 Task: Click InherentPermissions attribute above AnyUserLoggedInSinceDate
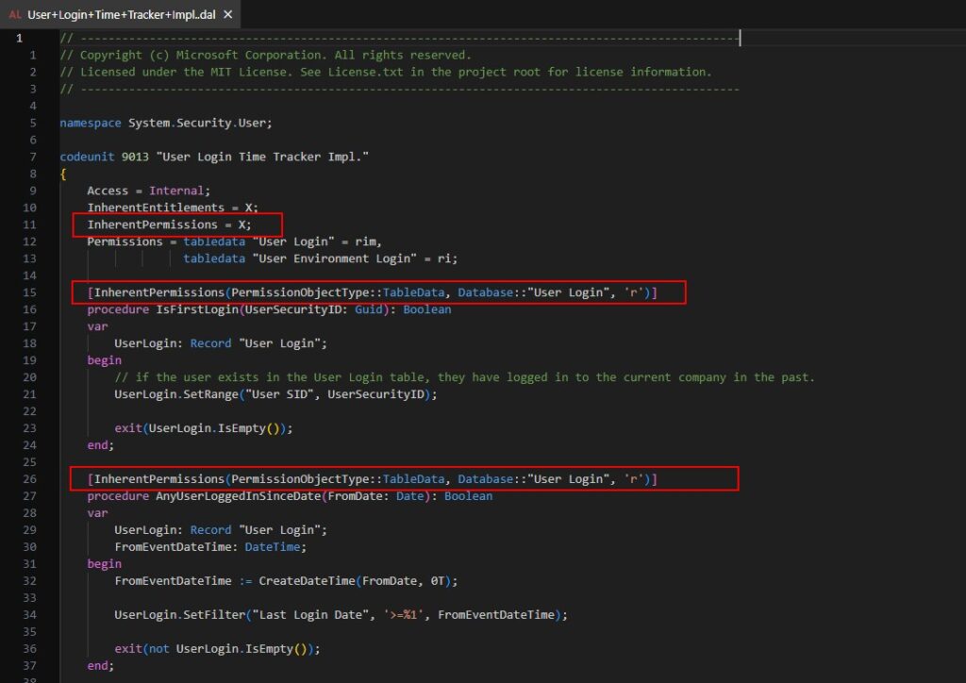pyautogui.click(x=372, y=478)
